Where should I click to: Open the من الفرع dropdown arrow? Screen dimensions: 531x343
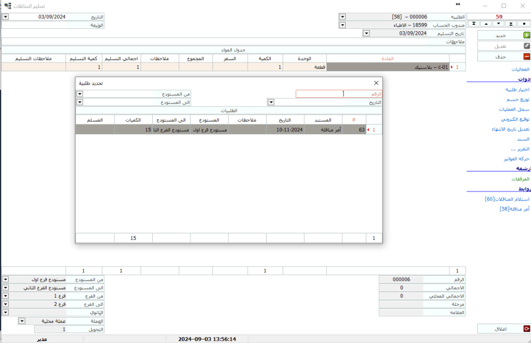coord(5,296)
